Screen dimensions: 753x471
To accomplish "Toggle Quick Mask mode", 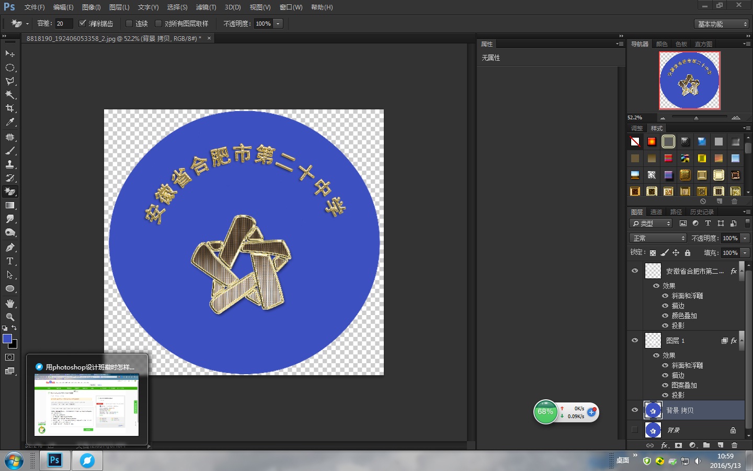I will click(x=10, y=357).
